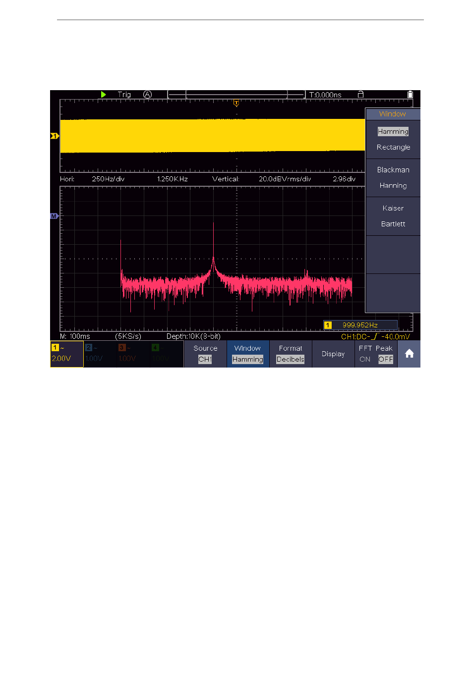This screenshot has width=471, height=692.
Task: Click the yellow CH1 waveform band
Action: (x=212, y=135)
